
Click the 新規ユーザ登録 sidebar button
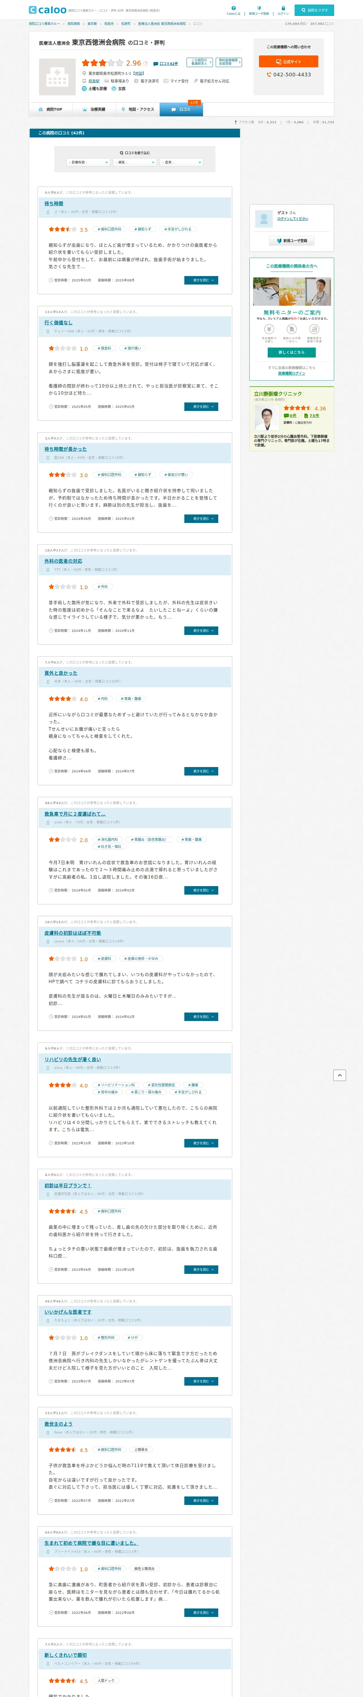coord(292,240)
